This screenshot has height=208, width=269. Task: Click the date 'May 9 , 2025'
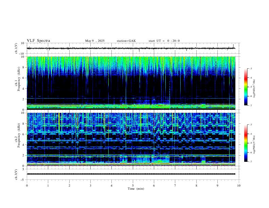(95, 41)
